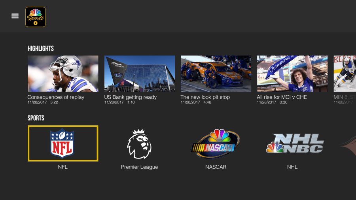The height and width of the screenshot is (200, 356).
Task: Open the hamburger menu
Action: click(15, 16)
